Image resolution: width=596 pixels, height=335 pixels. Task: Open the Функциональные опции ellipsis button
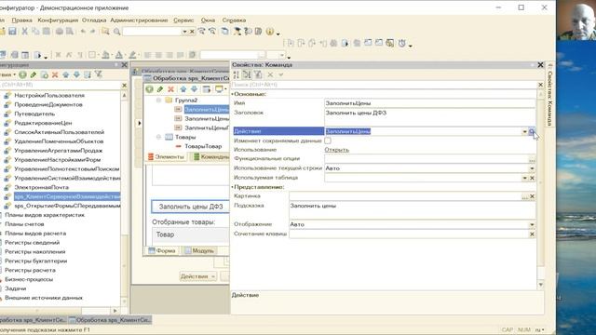(x=532, y=159)
